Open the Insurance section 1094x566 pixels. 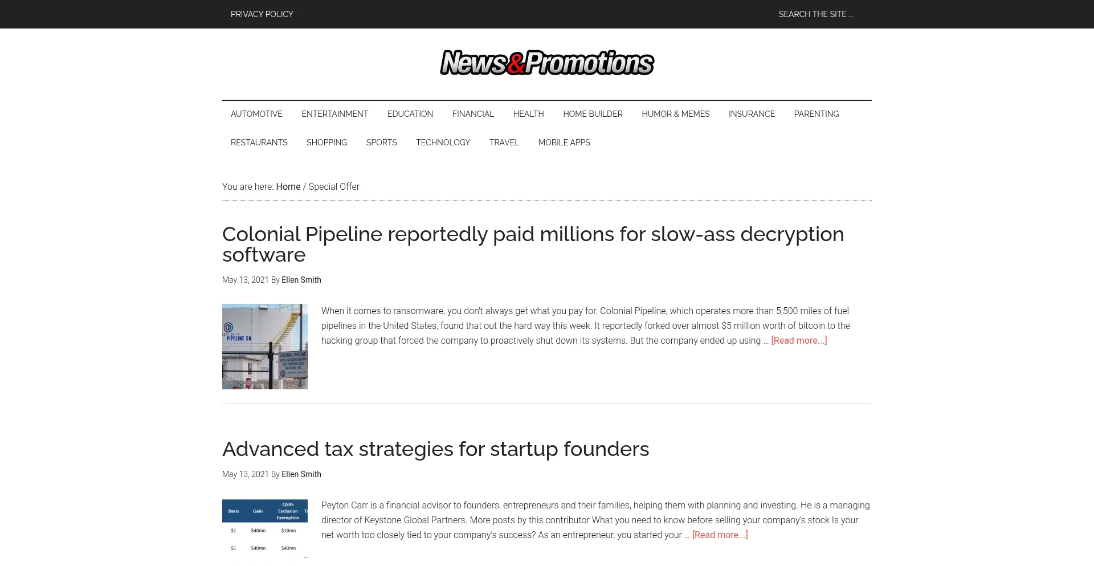[752, 114]
